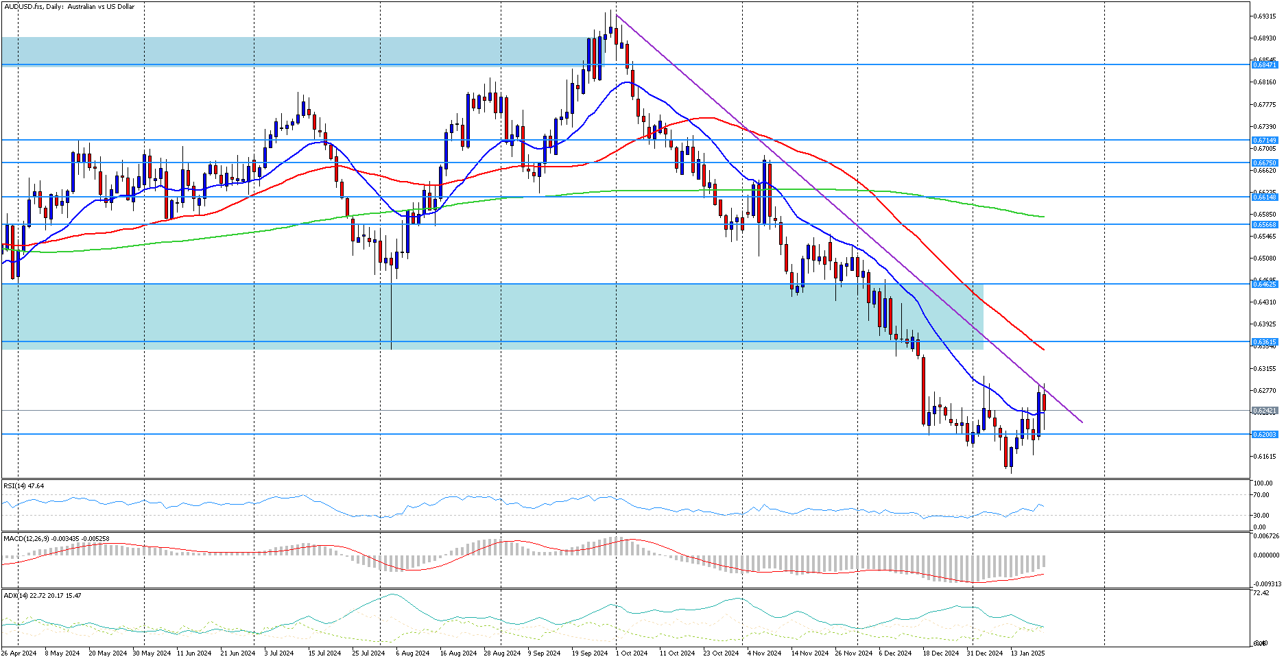Viewport: 1286px width, 661px height.
Task: Click the 0.63155 price axis label
Action: pos(1265,368)
